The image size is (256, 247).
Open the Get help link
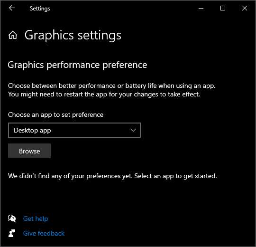click(x=36, y=218)
